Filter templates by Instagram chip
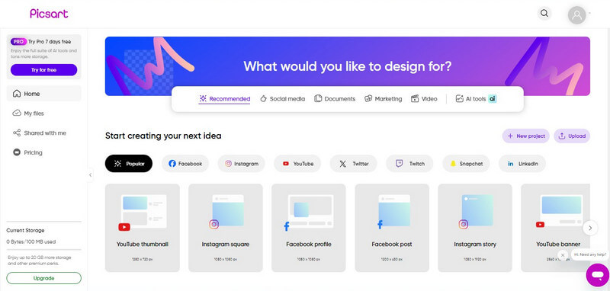The image size is (610, 291). [x=241, y=164]
